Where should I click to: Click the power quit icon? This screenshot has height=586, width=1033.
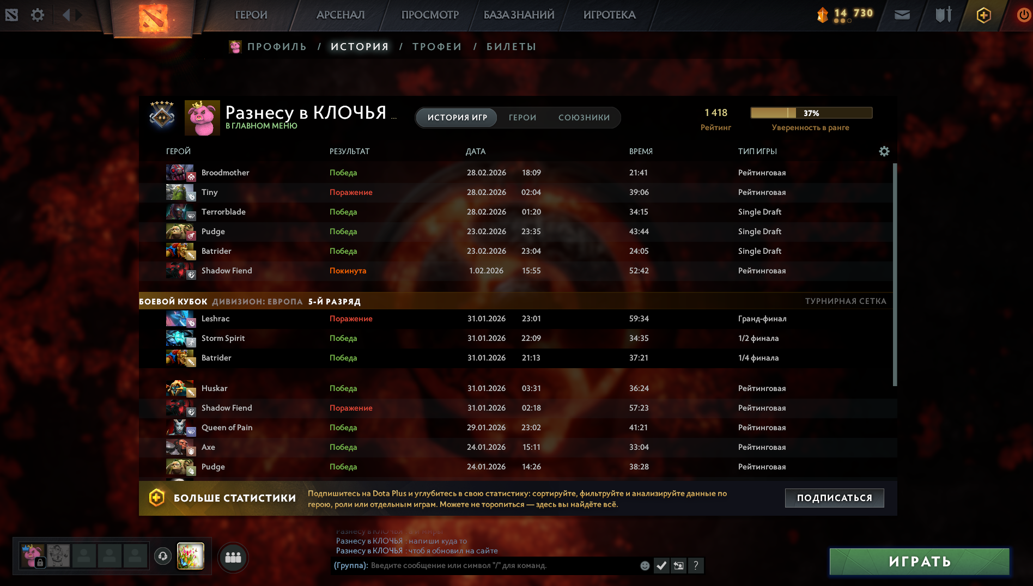point(1023,15)
